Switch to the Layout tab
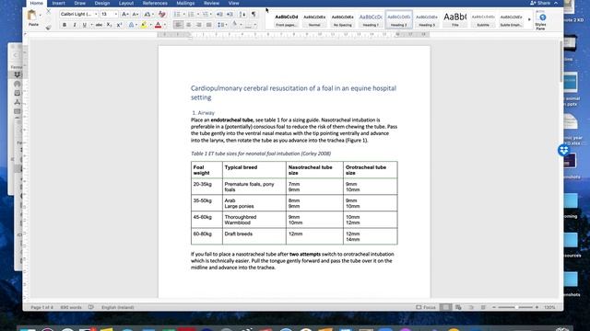 coord(126,3)
